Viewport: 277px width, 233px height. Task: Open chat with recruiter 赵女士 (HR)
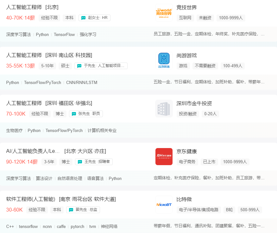pyautogui.click(x=94, y=18)
